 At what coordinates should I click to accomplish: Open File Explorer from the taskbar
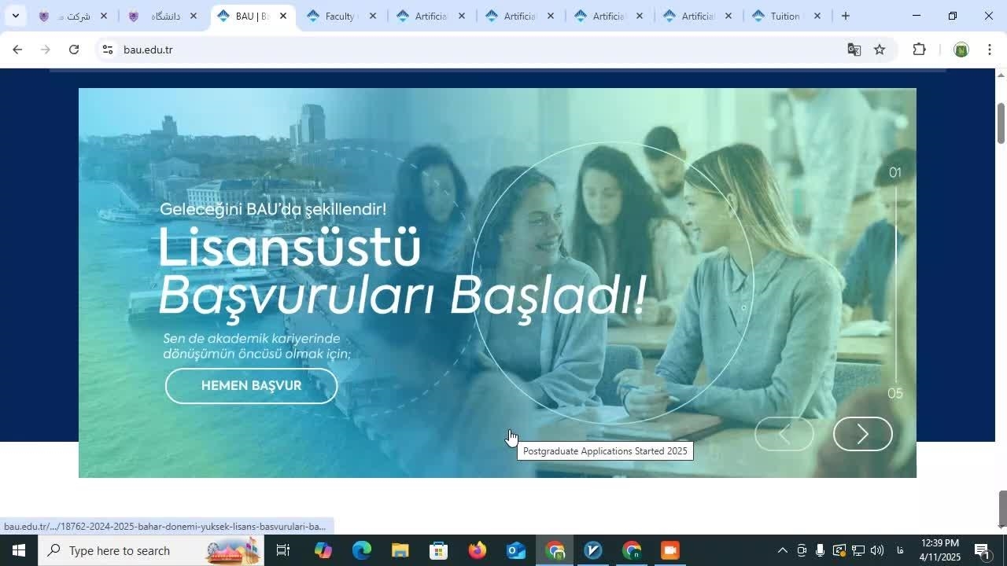coord(400,550)
